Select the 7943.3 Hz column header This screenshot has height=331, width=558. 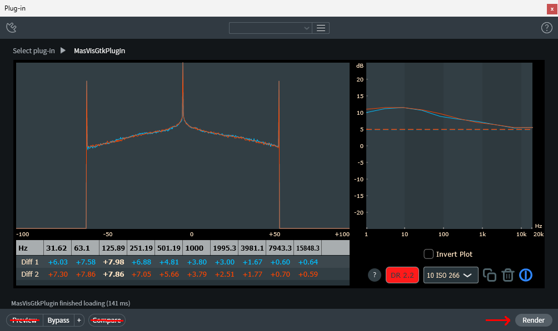280,248
